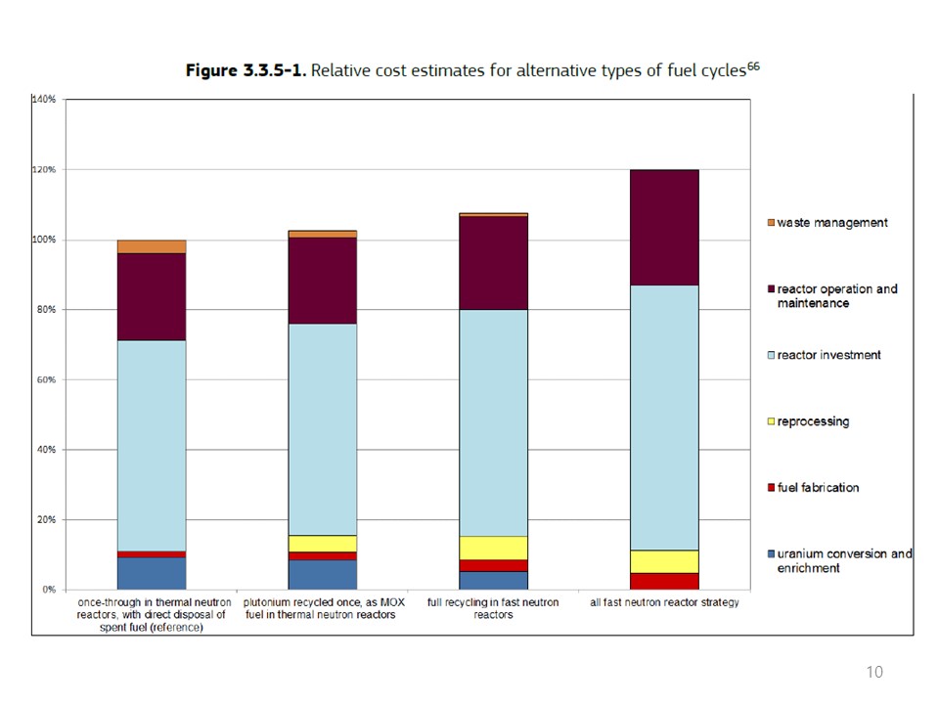Click the light blue reactor investment legend swatch
This screenshot has height=704, width=939.
(x=770, y=355)
